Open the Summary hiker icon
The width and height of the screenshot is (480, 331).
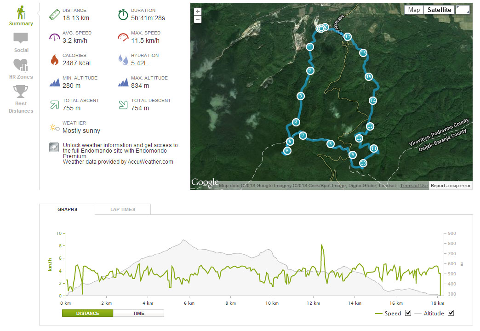(x=21, y=12)
